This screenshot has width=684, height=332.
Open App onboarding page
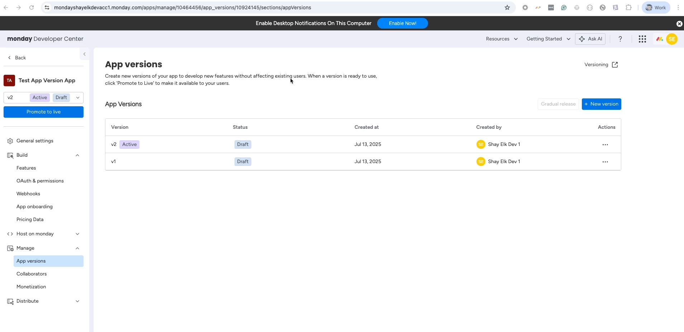(34, 207)
